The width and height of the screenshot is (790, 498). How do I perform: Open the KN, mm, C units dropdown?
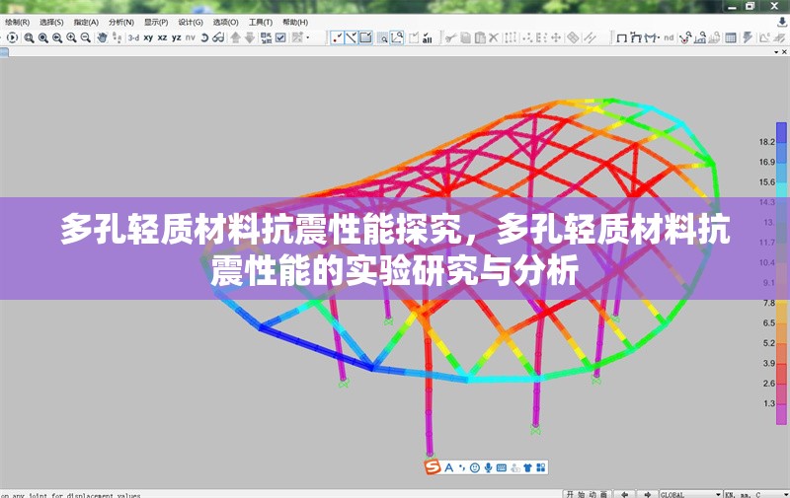pyautogui.click(x=756, y=494)
